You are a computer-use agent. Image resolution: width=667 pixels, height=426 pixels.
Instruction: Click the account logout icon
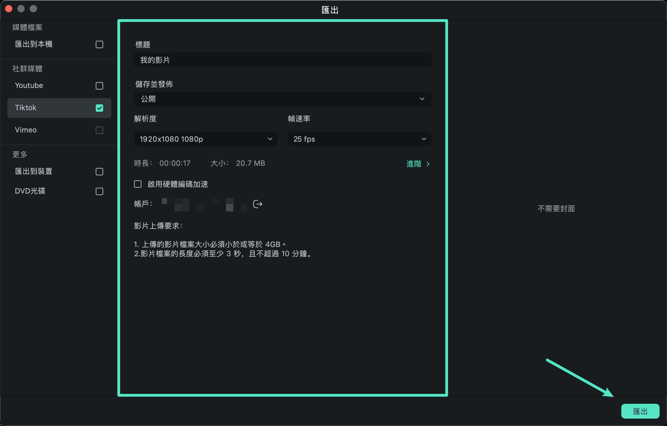[258, 204]
